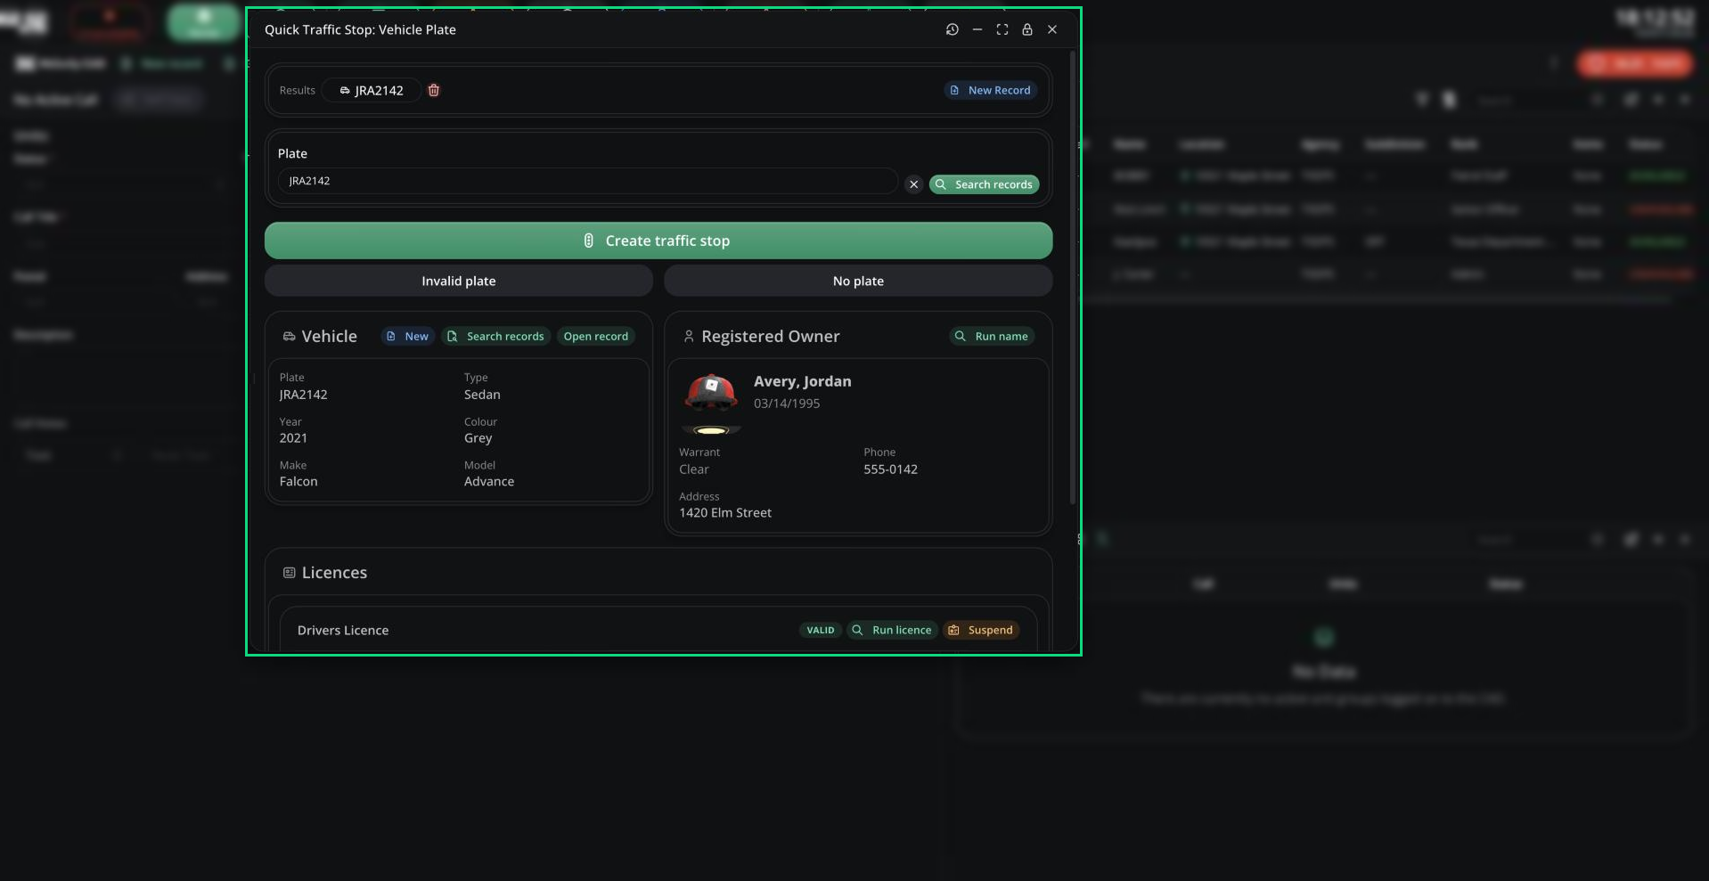
Task: Click New in the Vehicle section
Action: (x=407, y=336)
